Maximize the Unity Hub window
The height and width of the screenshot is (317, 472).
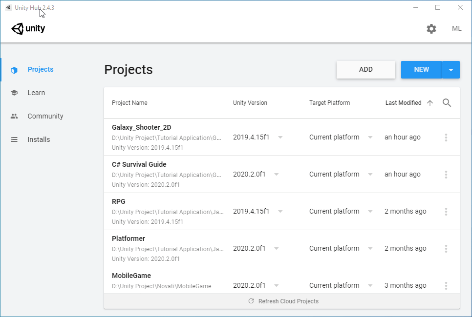tap(438, 7)
